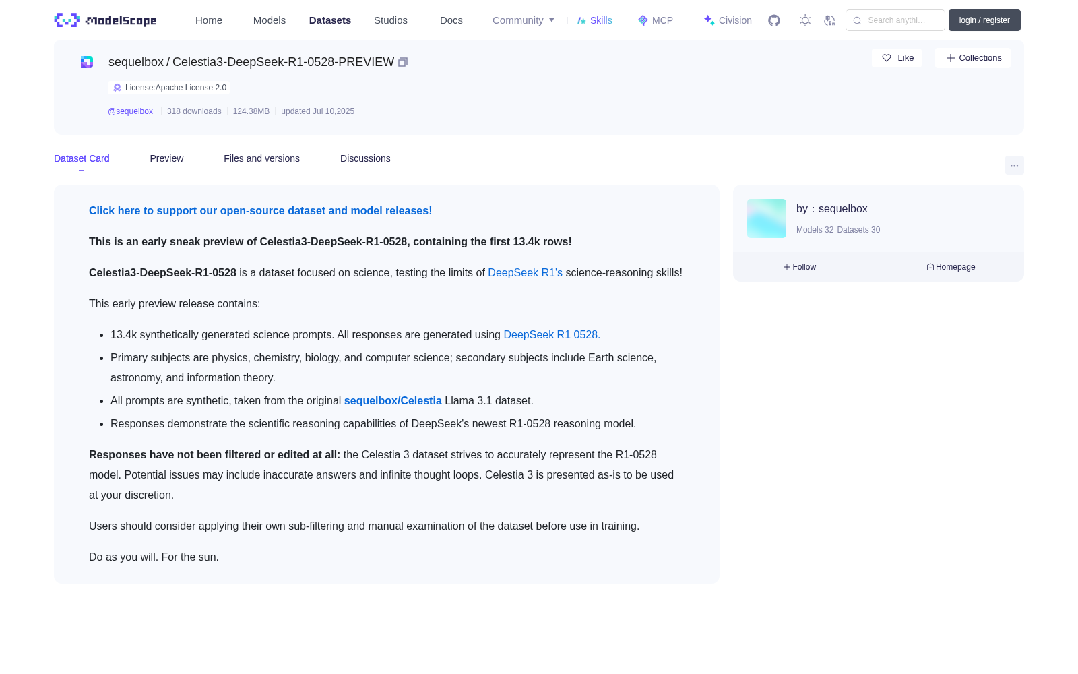This screenshot has height=674, width=1078.
Task: Open the MCP navigation item
Action: point(656,20)
